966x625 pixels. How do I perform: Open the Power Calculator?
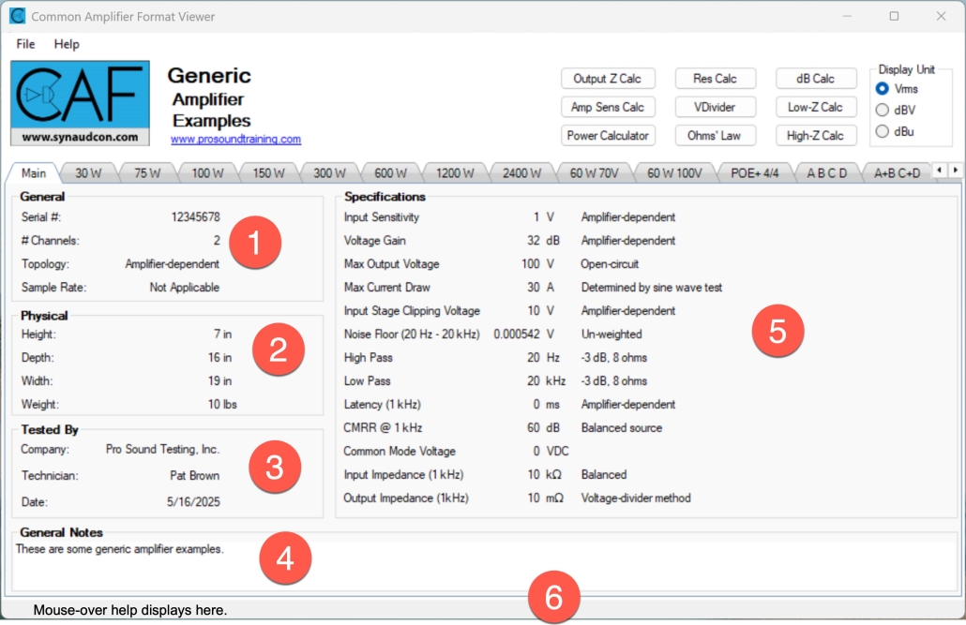coord(608,136)
